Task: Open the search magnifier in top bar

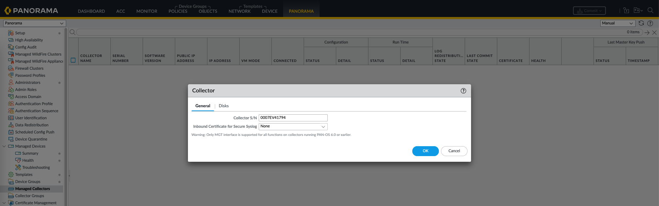Action: coord(650,11)
